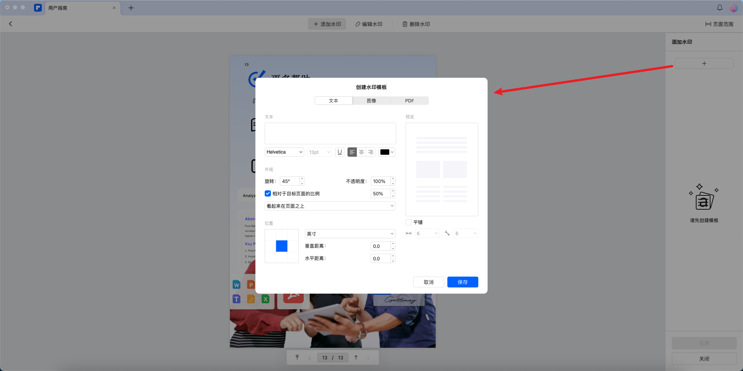This screenshot has width=743, height=371.
Task: Open the Helvetica font dropdown
Action: pyautogui.click(x=284, y=152)
